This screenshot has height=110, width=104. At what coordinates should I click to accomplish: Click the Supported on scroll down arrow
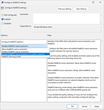(x=101, y=30)
